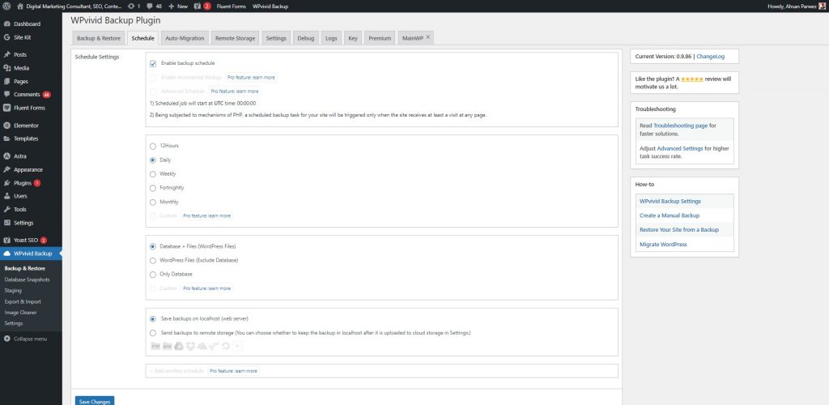Viewport: 829px width, 405px height.
Task: Open Create a Manual Backup link
Action: click(x=670, y=215)
